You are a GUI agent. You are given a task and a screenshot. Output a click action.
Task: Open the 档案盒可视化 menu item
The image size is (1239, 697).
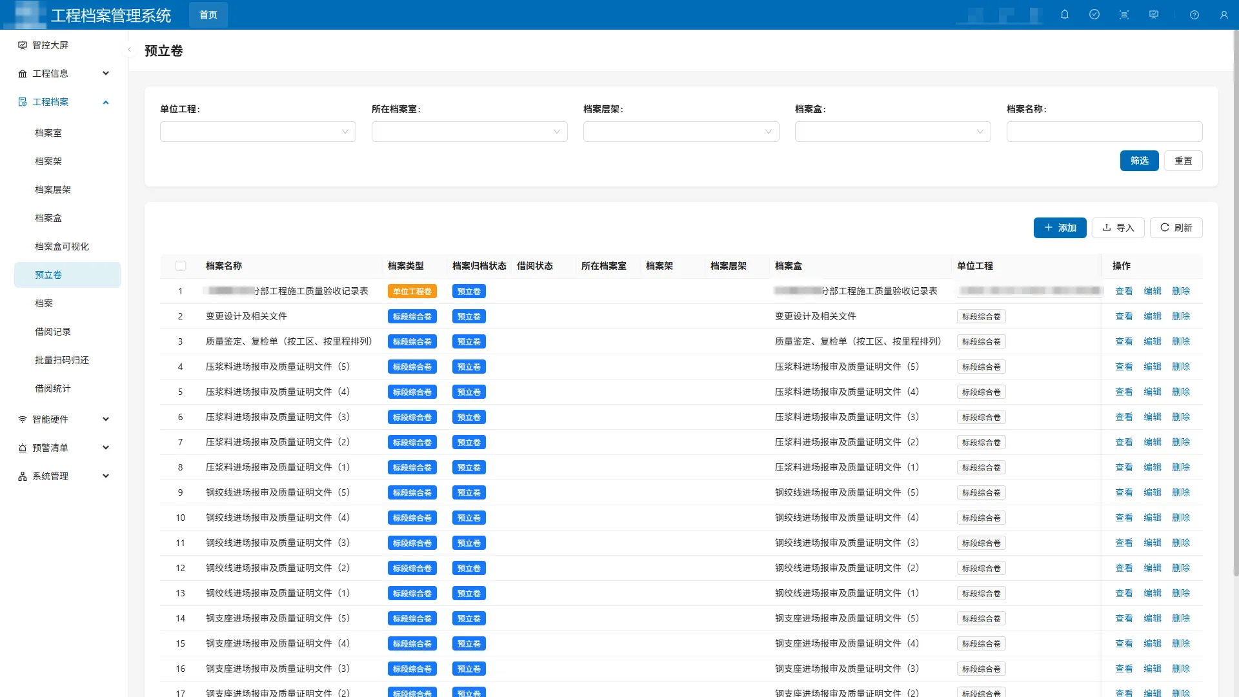tap(62, 247)
